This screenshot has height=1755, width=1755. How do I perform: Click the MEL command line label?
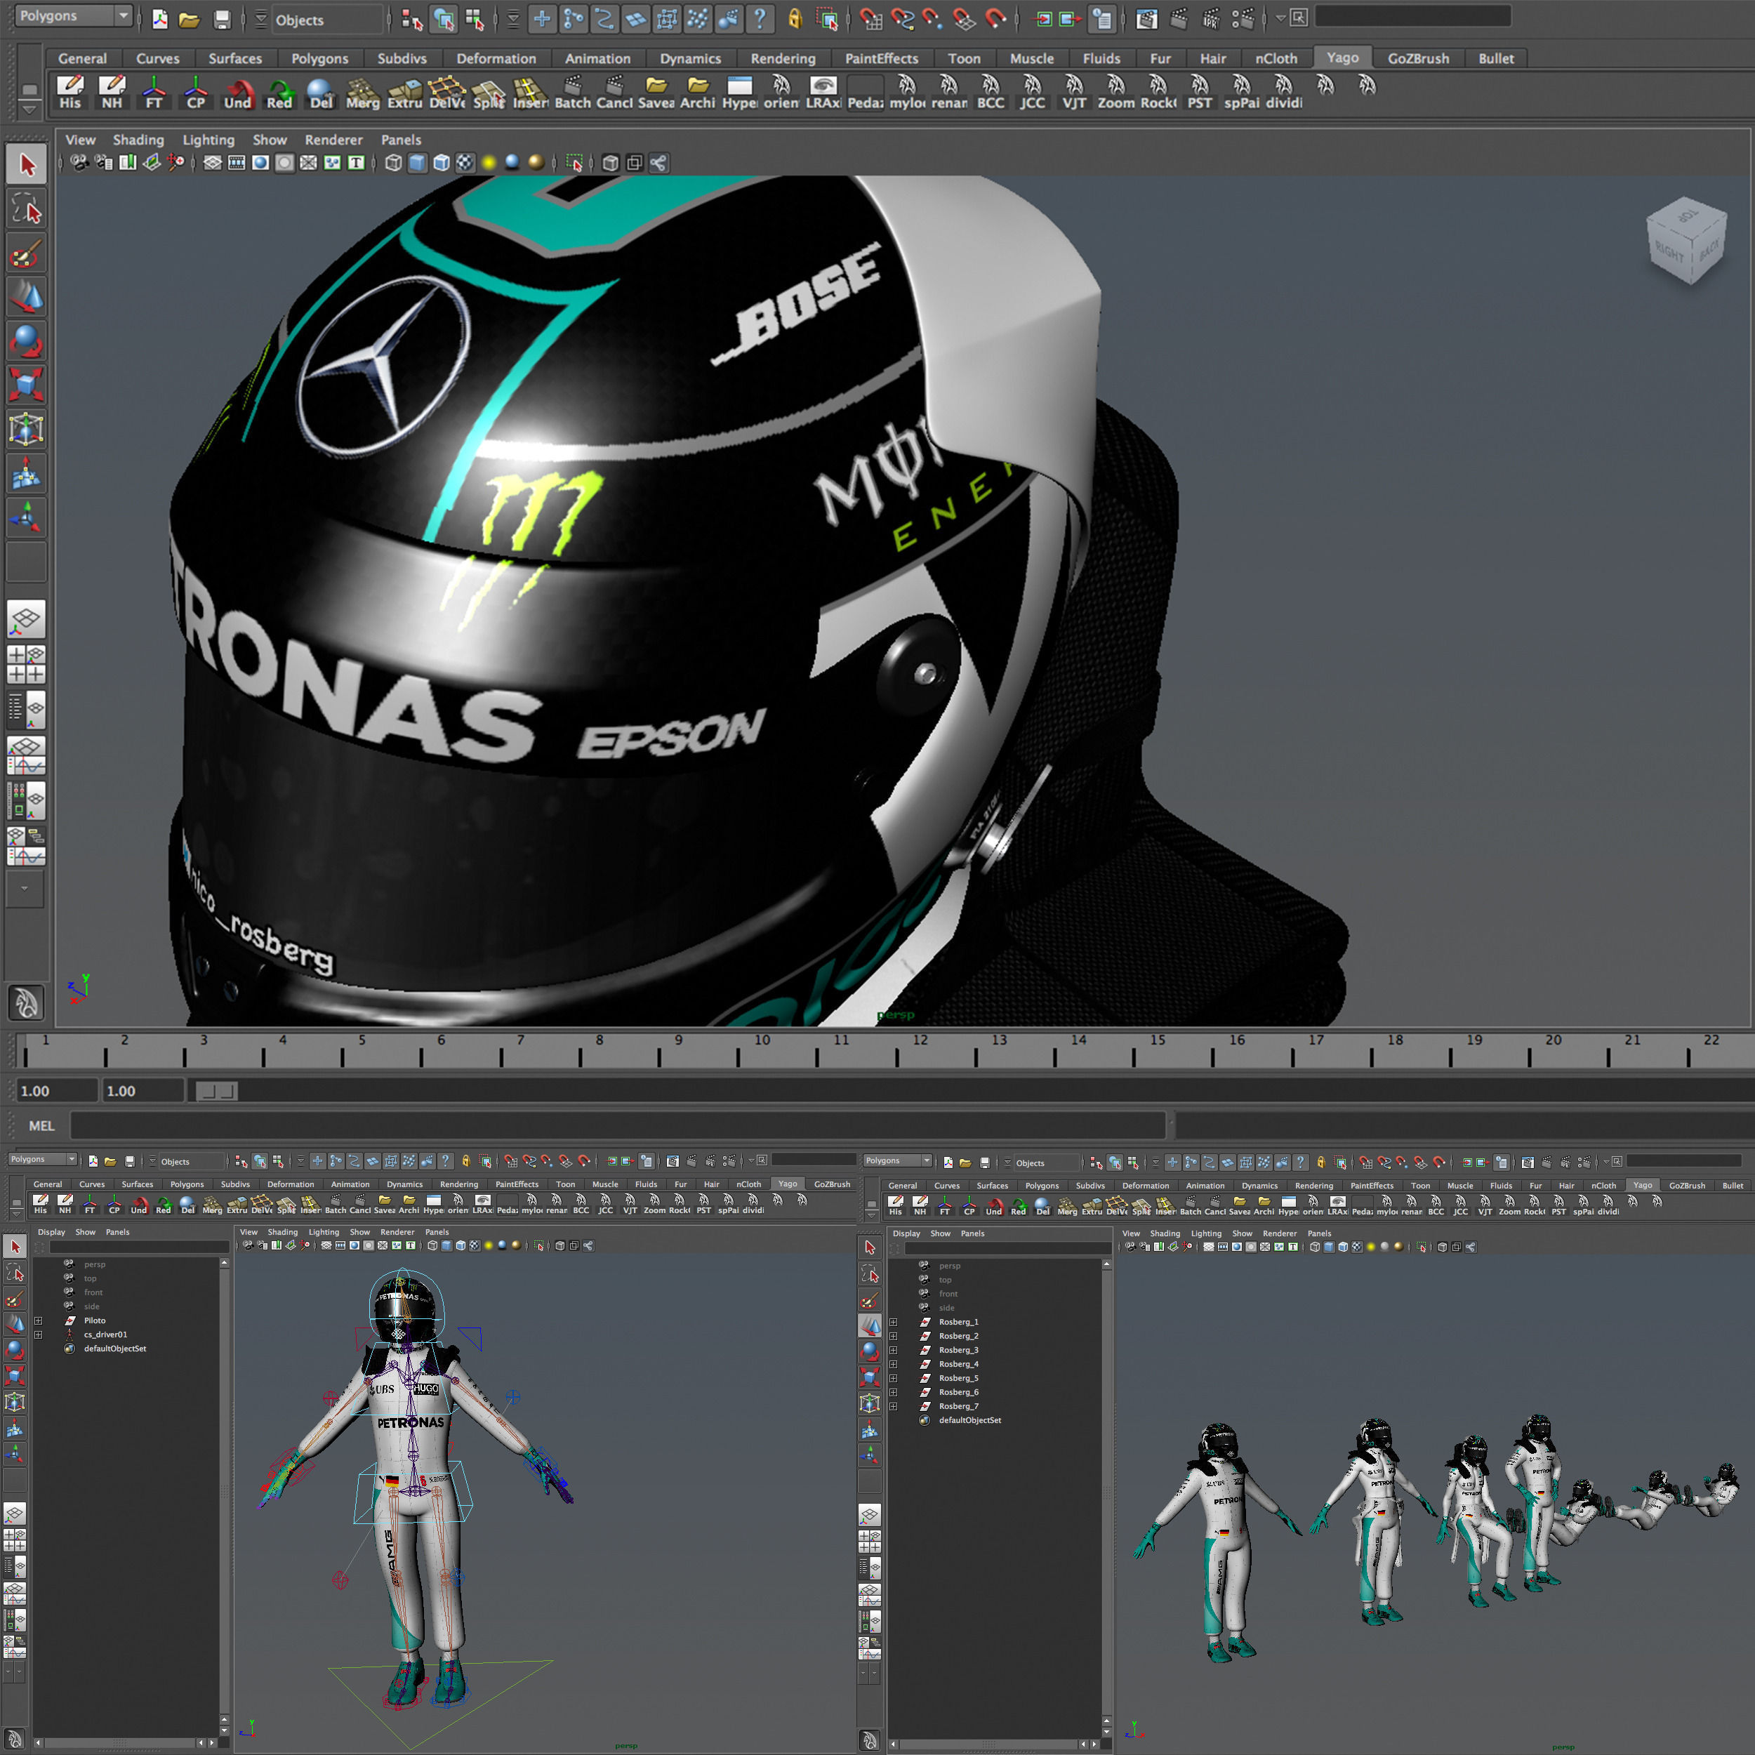[42, 1125]
